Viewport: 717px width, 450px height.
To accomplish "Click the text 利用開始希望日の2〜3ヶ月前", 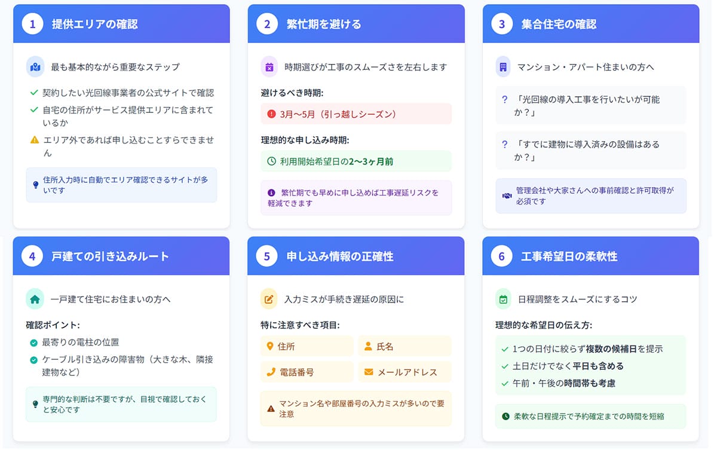I will [337, 161].
